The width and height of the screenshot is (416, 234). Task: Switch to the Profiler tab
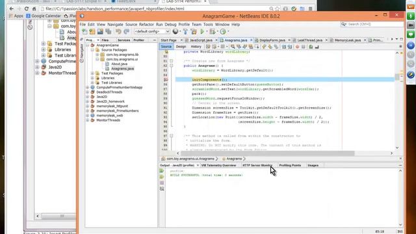click(x=138, y=40)
